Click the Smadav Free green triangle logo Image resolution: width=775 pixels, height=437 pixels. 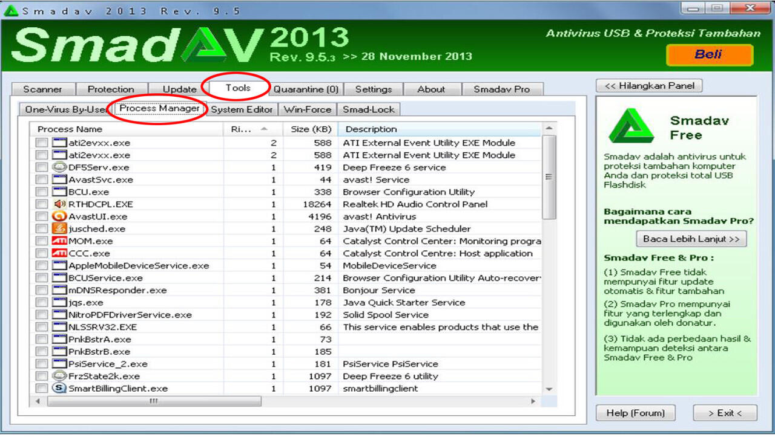coord(632,126)
